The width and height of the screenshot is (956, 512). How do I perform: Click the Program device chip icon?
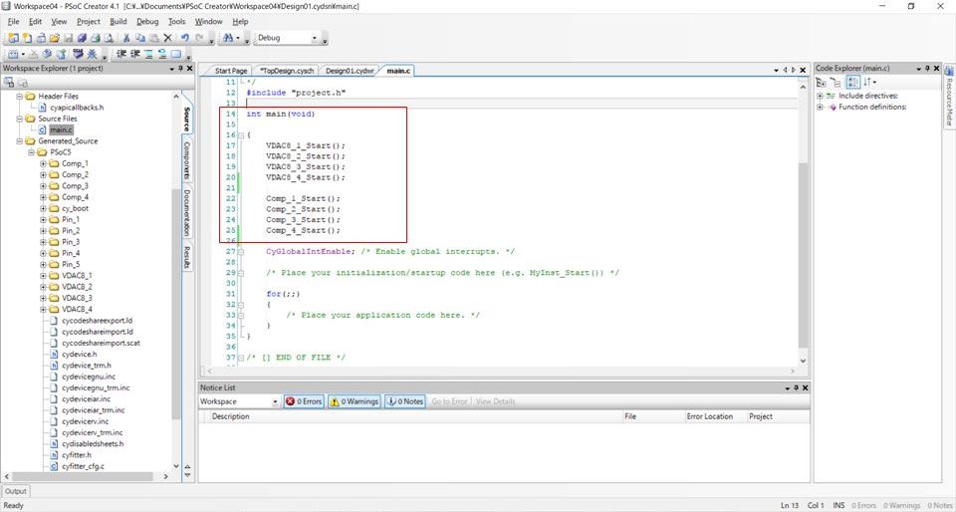[x=78, y=54]
